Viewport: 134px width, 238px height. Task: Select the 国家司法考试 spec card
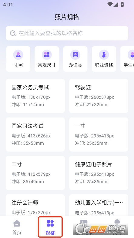tap(35, 134)
